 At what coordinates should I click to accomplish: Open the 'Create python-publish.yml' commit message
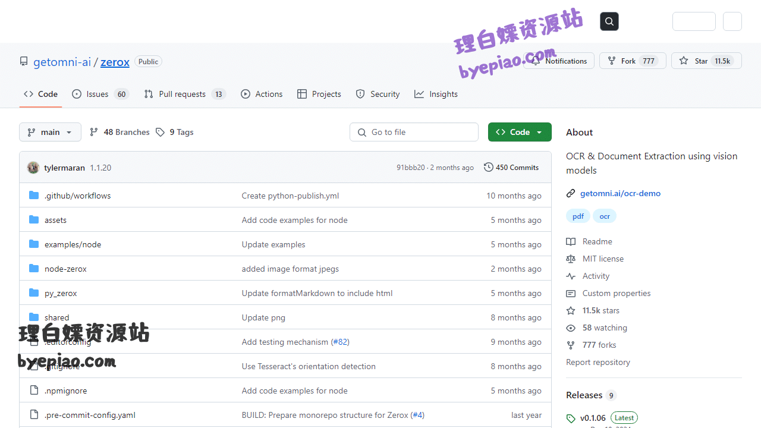click(x=290, y=196)
